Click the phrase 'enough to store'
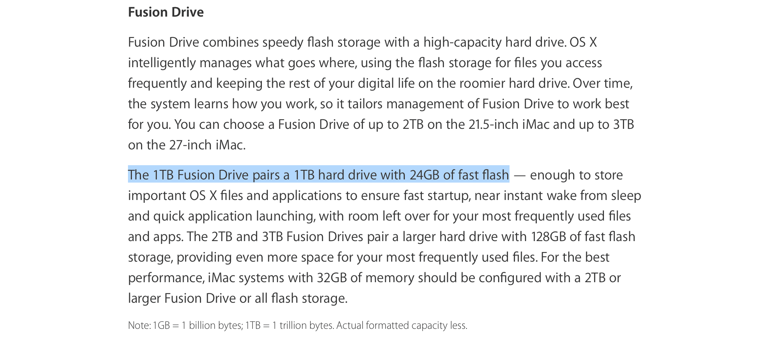Viewport: 771px width, 347px height. pos(576,175)
